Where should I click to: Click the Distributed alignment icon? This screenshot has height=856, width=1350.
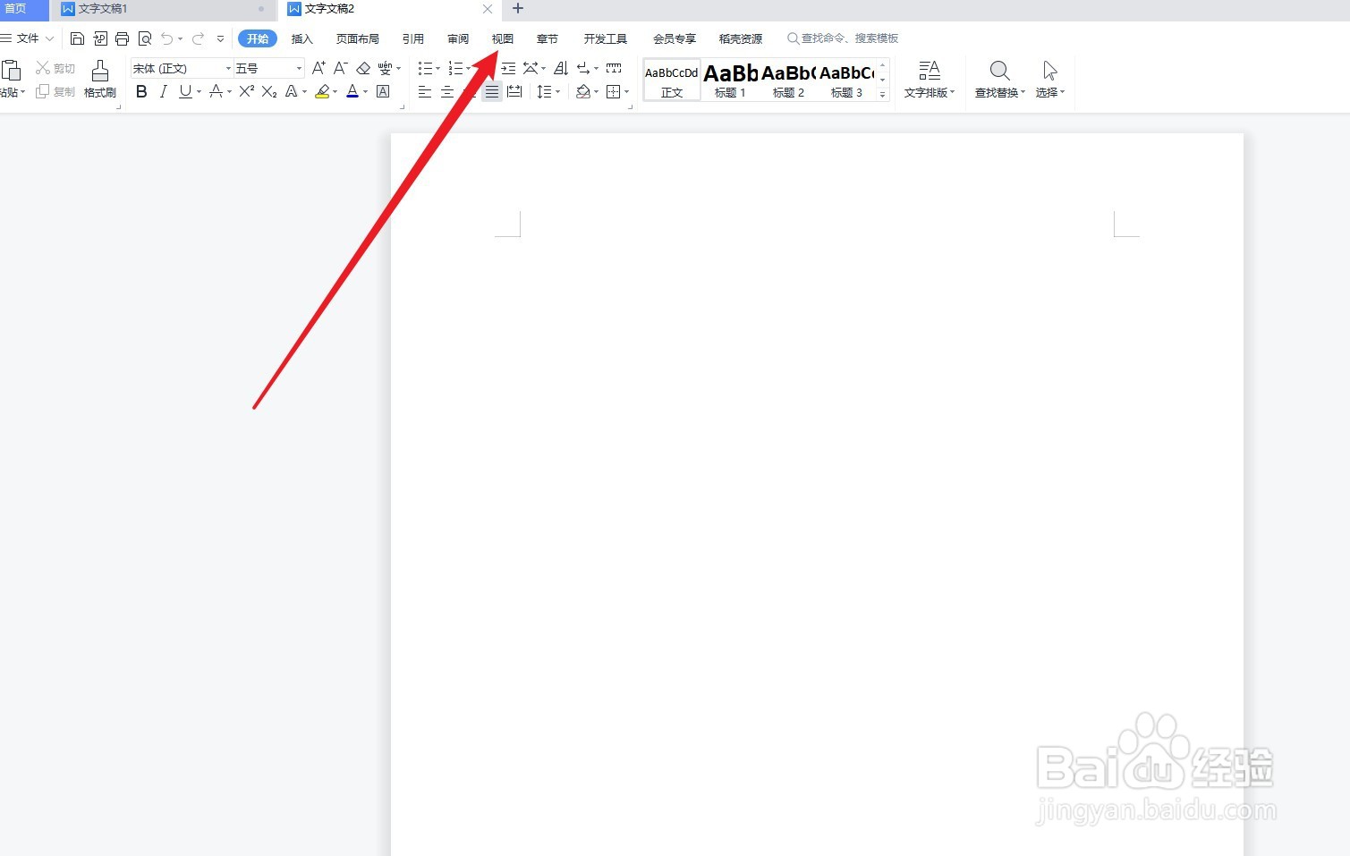514,91
